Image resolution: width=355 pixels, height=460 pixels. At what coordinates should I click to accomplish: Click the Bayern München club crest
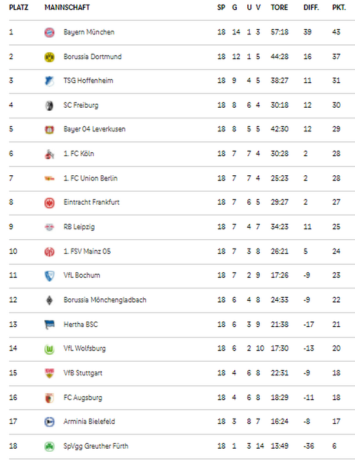point(49,33)
